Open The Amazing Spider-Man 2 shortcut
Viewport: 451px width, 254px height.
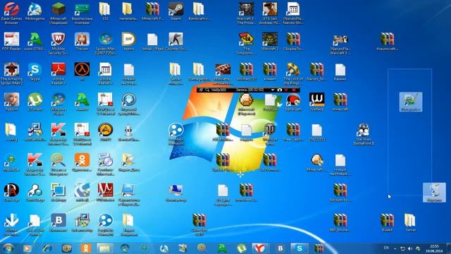[11, 73]
